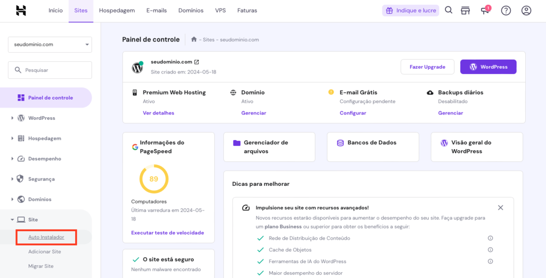
Task: Click Configurar under E-mail Grátis
Action: 353,113
